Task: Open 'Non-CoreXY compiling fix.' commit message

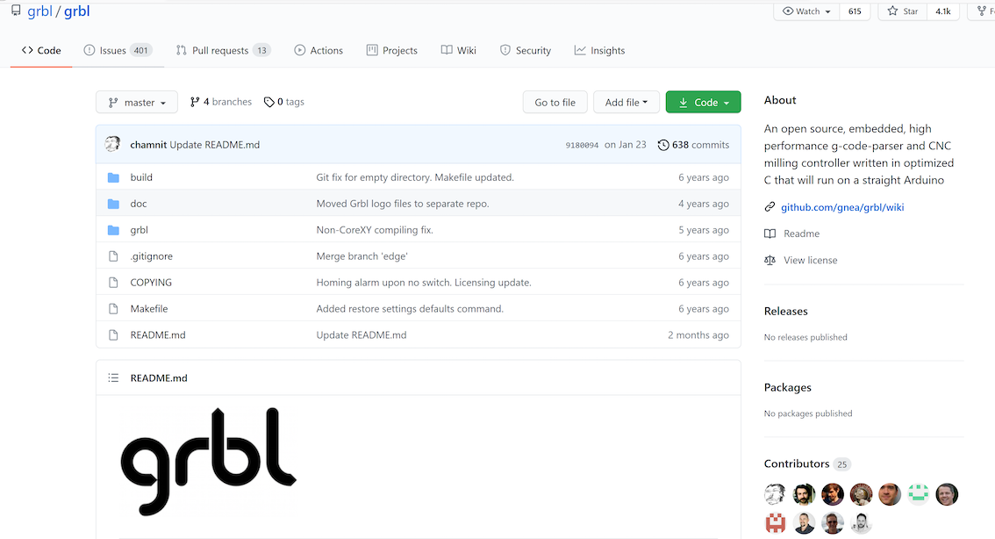Action: [x=375, y=230]
